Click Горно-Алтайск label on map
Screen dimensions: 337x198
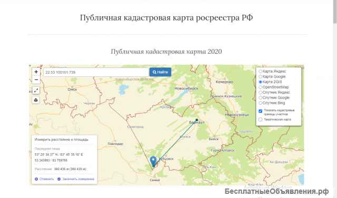(223, 150)
